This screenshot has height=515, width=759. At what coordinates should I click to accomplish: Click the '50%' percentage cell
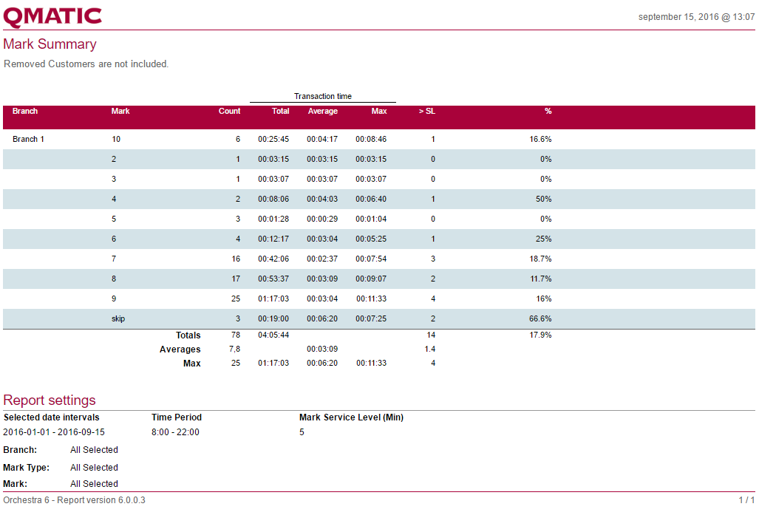pos(544,199)
